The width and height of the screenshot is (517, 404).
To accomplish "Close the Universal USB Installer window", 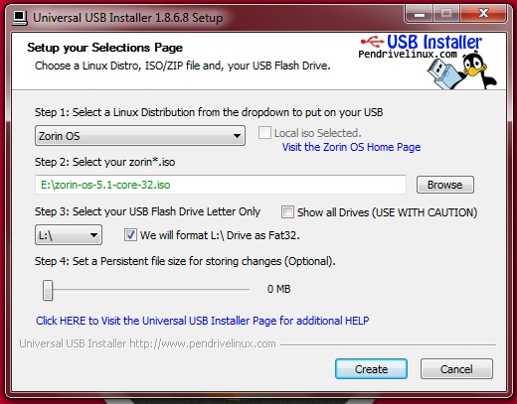I will [x=483, y=14].
